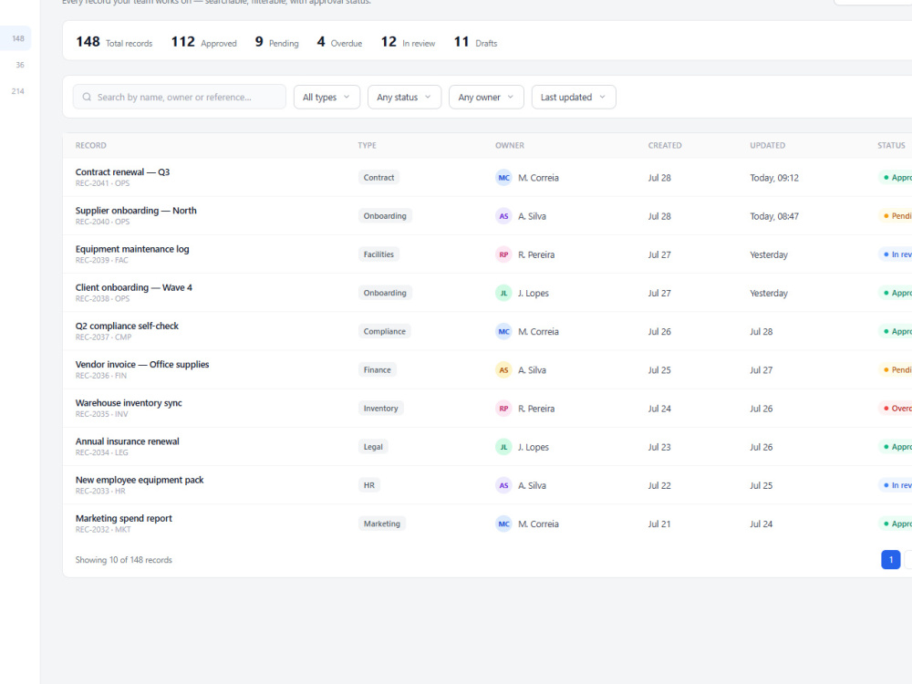Open A. Silva avatar on Vendor invoice row
Screen dimensions: 912x684
click(x=503, y=370)
